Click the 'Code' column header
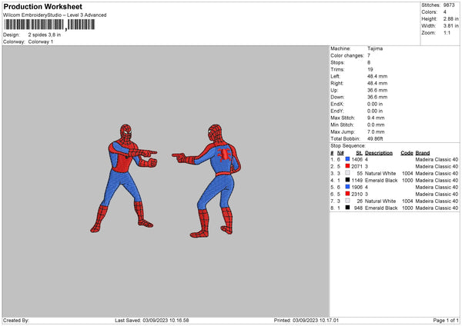 [x=407, y=153]
